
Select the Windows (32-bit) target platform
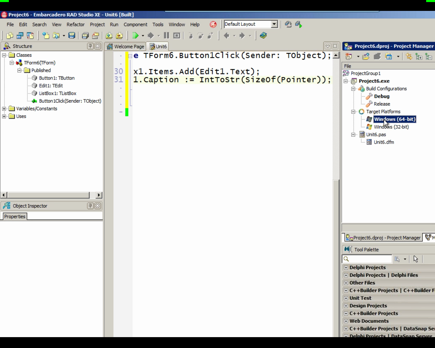click(391, 127)
